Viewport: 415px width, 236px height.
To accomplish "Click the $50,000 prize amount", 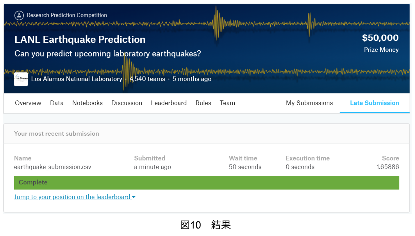I will tap(380, 38).
